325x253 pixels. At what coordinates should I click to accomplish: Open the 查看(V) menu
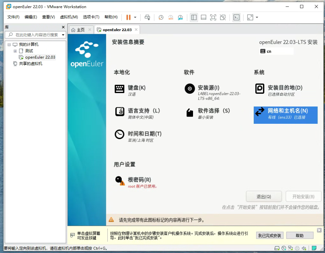click(48, 17)
